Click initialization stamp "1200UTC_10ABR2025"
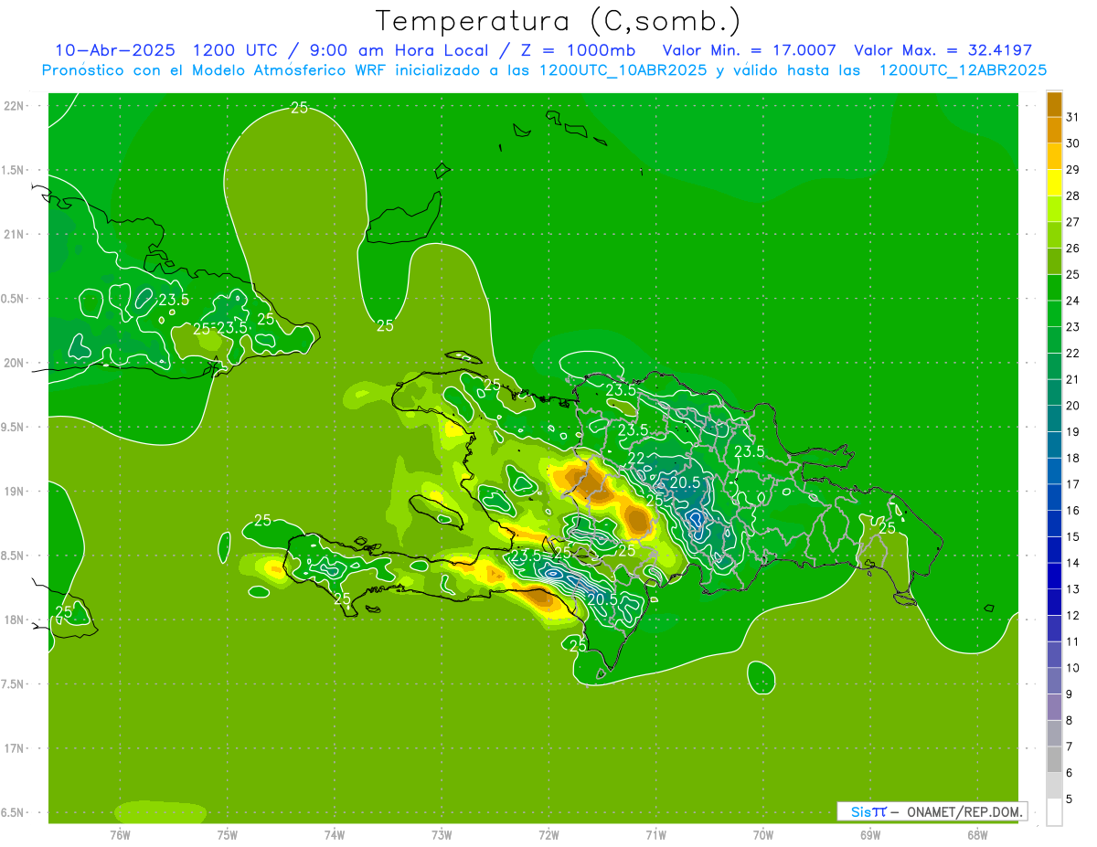 click(x=623, y=70)
